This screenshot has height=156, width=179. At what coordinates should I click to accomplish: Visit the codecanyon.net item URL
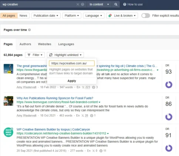[61, 133]
